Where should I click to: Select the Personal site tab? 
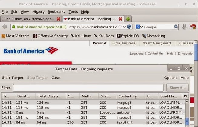[99, 43]
